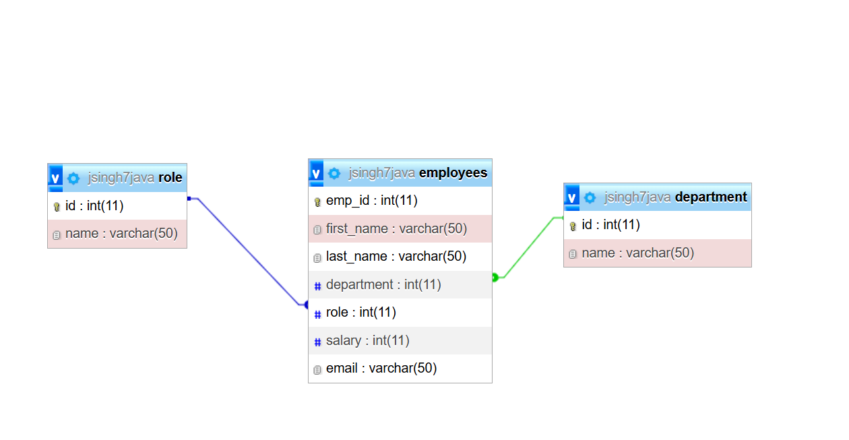Select the department table title bar

[x=657, y=197]
